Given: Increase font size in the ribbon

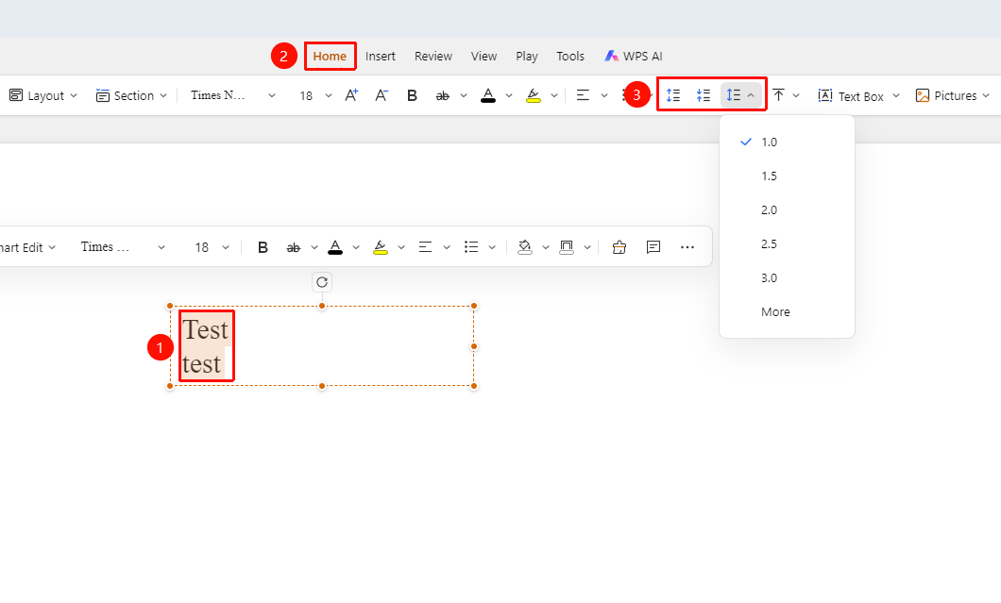Looking at the screenshot, I should point(351,95).
